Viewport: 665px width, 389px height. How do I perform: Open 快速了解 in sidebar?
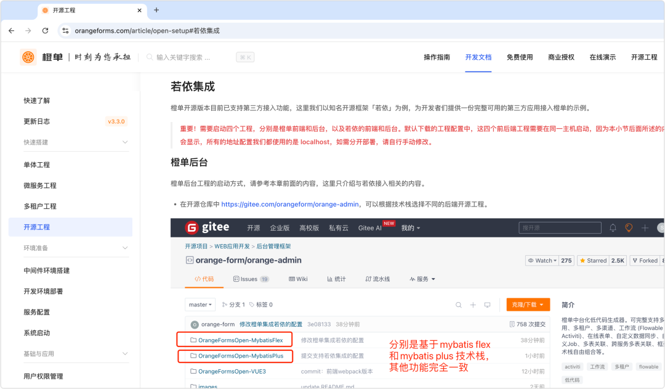click(36, 100)
